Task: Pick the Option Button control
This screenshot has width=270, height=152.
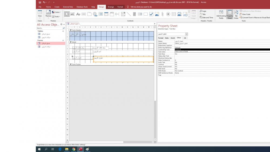Action: (x=168, y=14)
